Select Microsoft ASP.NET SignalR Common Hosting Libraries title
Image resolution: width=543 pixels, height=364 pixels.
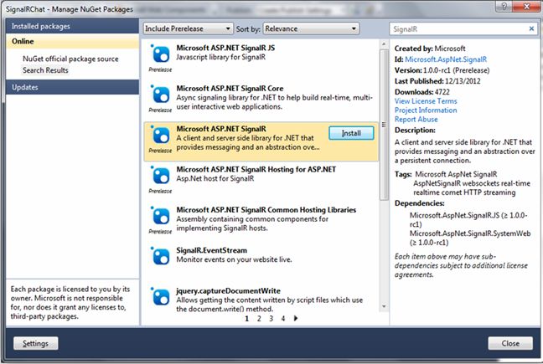[x=266, y=209]
